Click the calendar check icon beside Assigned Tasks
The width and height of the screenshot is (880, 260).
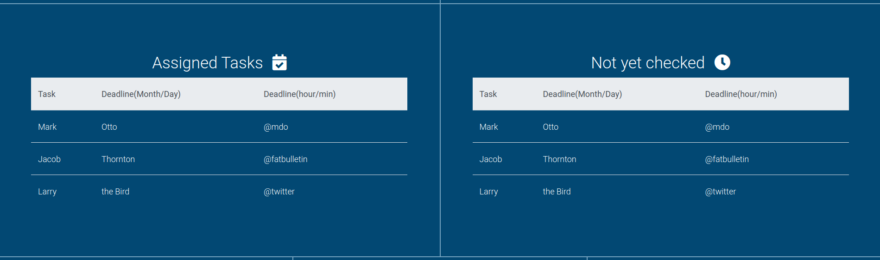[x=279, y=62]
